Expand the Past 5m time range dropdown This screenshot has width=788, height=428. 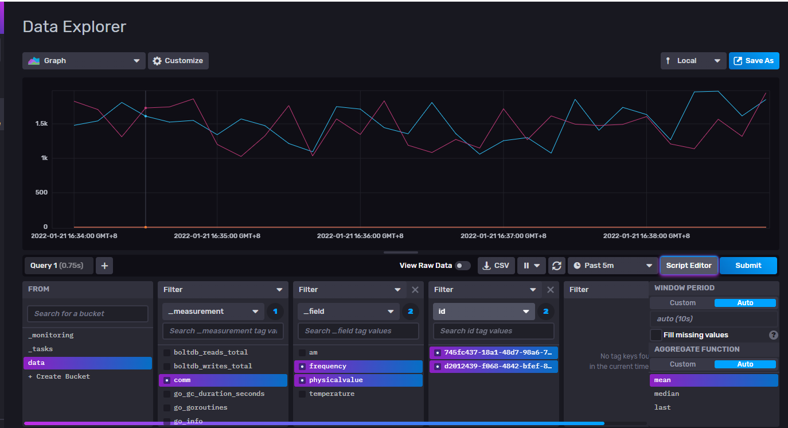point(613,266)
